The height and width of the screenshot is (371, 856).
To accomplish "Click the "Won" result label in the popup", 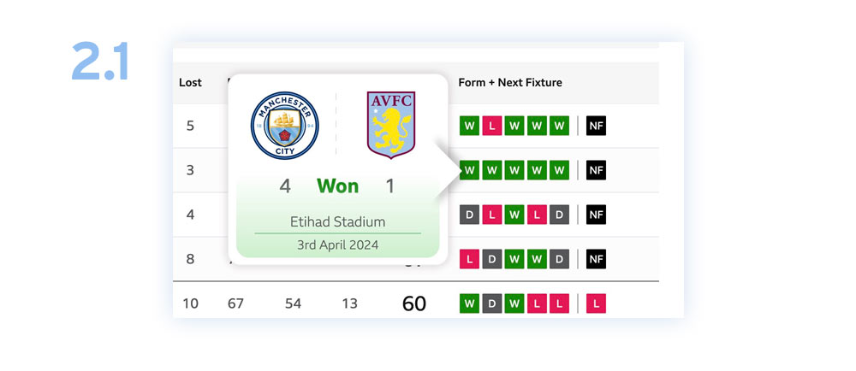I will (337, 186).
